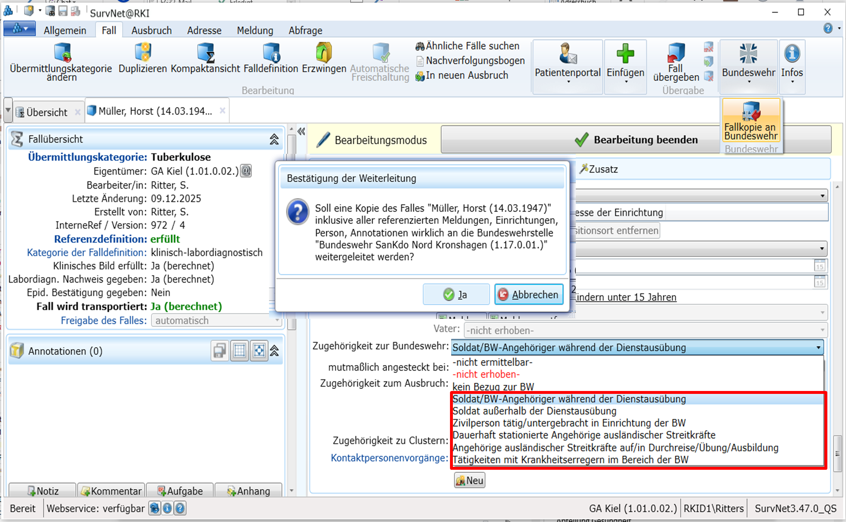Open the blue application menu button

(20, 29)
